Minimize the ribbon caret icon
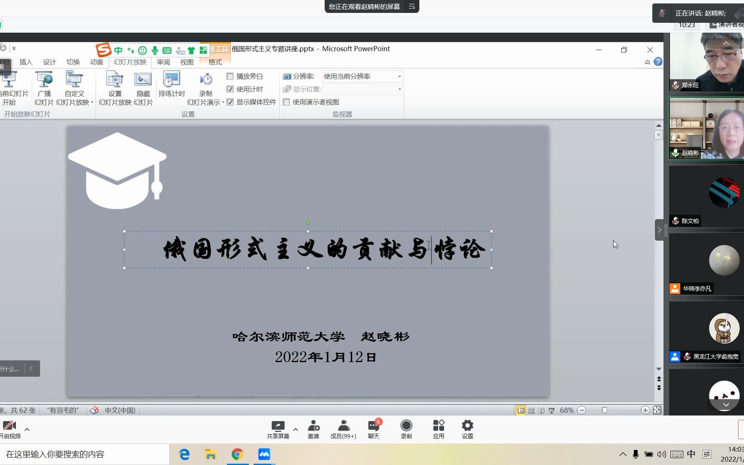 pyautogui.click(x=647, y=62)
